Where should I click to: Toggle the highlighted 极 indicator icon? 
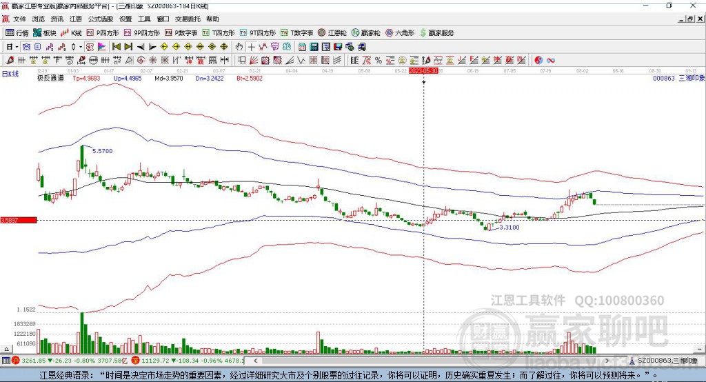90,47
